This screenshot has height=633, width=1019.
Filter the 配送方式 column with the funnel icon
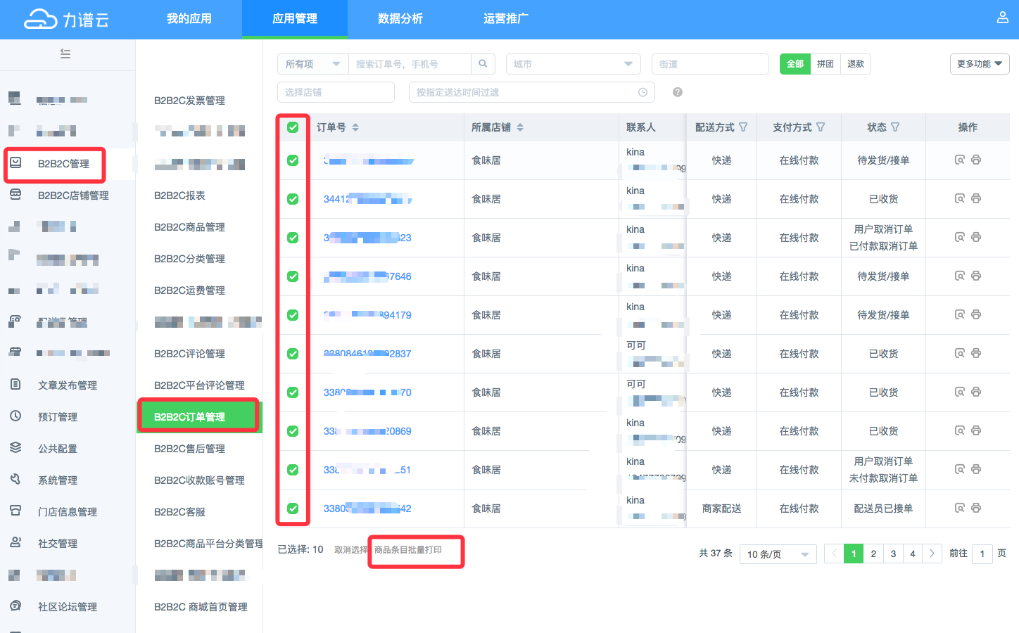[x=743, y=127]
